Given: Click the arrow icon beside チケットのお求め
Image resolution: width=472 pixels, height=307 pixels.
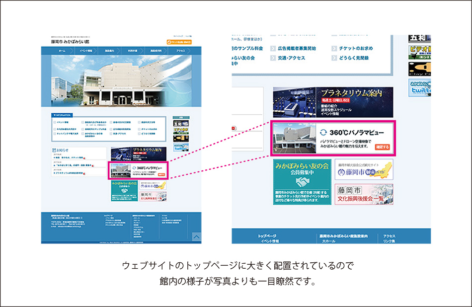Looking at the screenshot, I should click(x=335, y=49).
